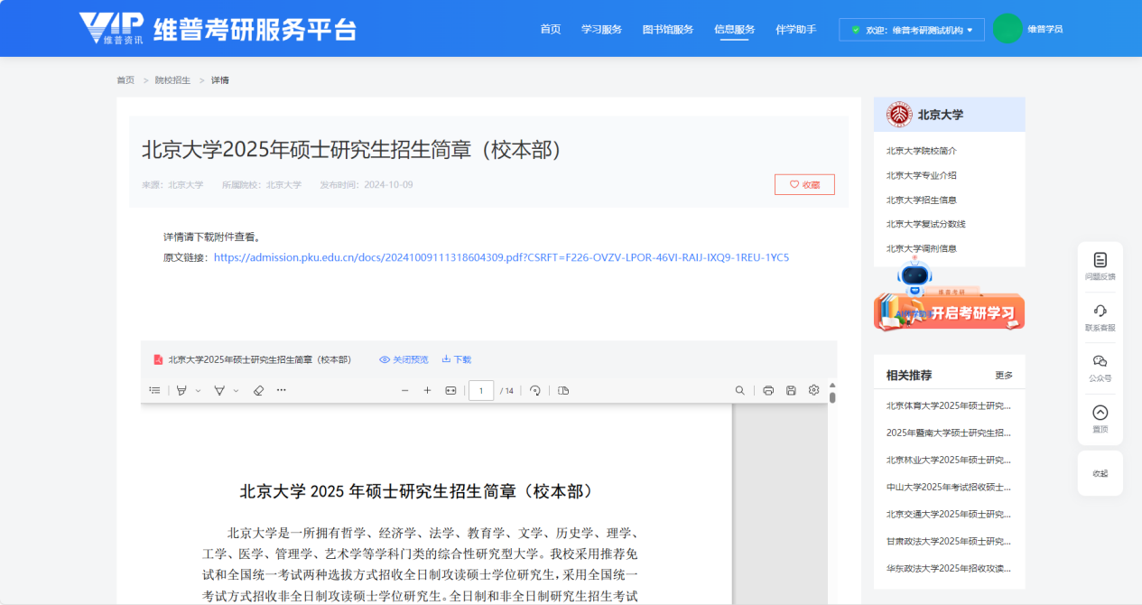The image size is (1142, 605).
Task: Open the admission.pku.edu.cn original link
Action: (501, 257)
